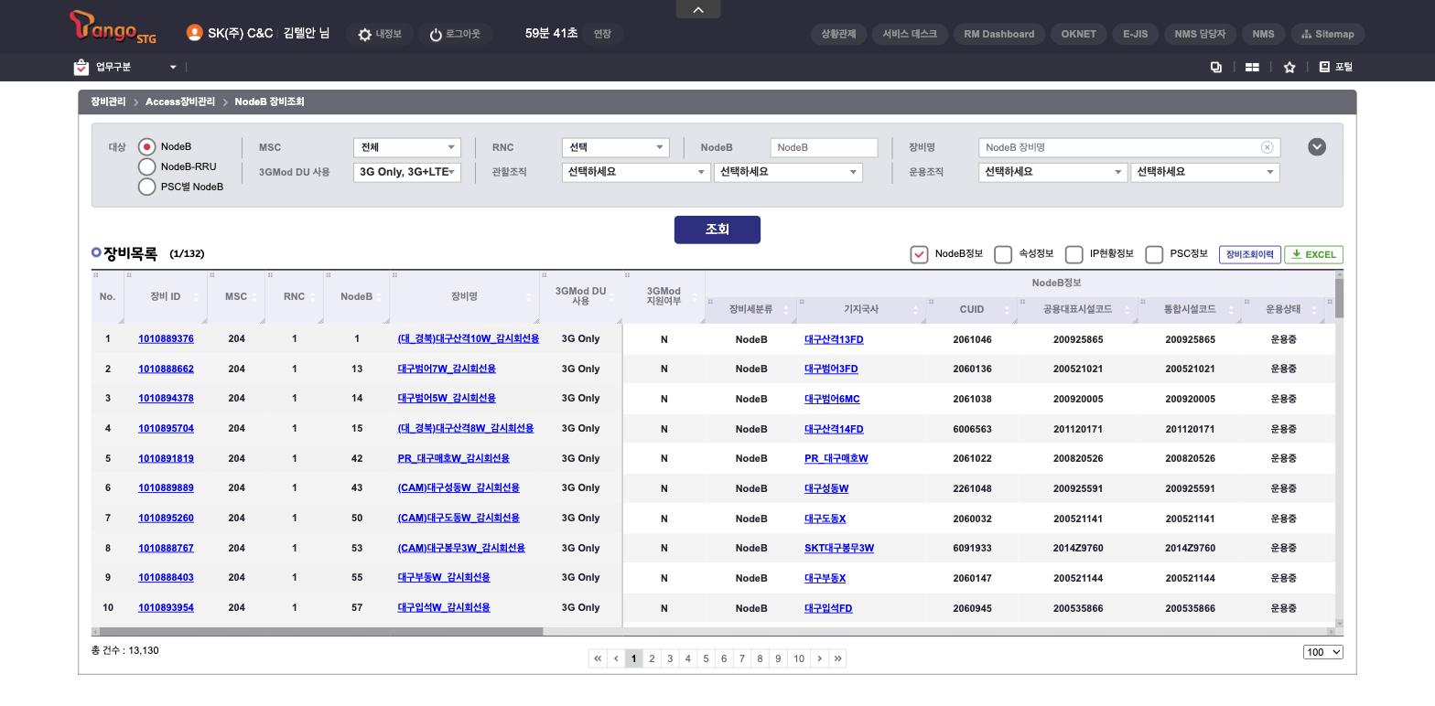The image size is (1435, 706).
Task: Go to the first page of results
Action: point(598,658)
